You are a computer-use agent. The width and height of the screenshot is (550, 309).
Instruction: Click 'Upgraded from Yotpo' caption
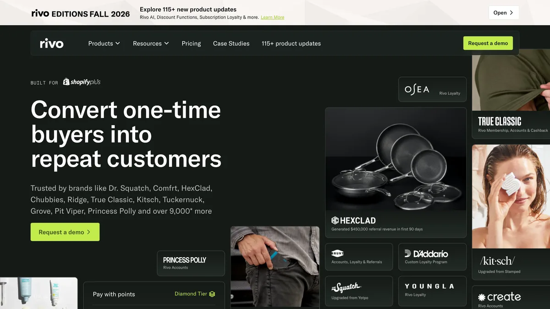(350, 298)
